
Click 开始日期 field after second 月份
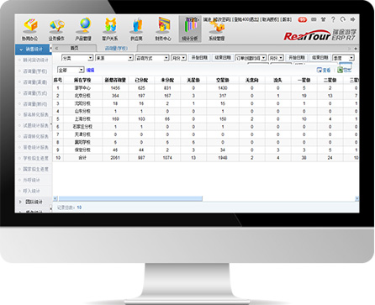point(297,58)
